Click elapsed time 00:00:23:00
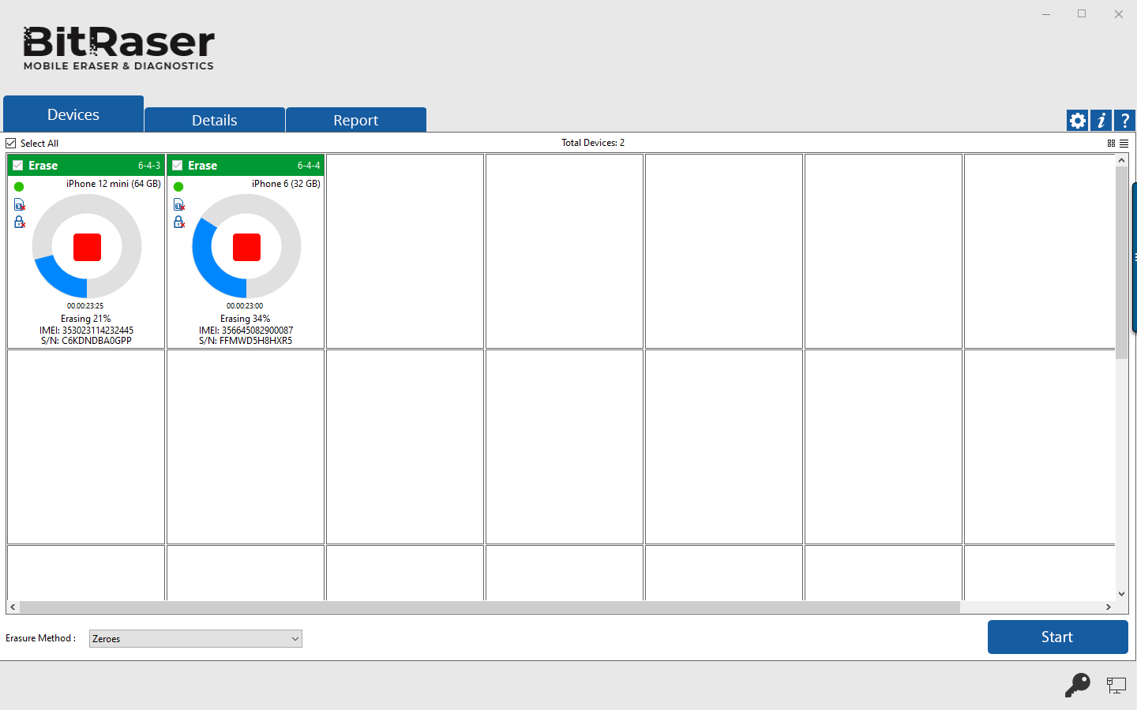The width and height of the screenshot is (1137, 710). 245,306
